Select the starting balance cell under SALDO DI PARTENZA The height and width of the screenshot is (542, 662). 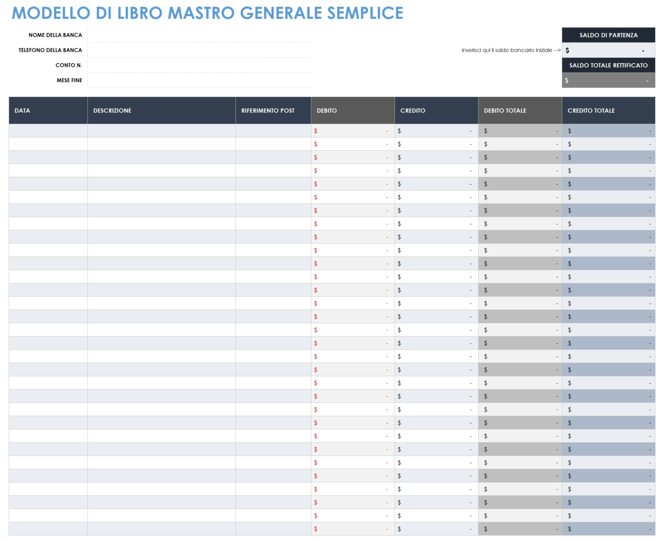tap(609, 50)
